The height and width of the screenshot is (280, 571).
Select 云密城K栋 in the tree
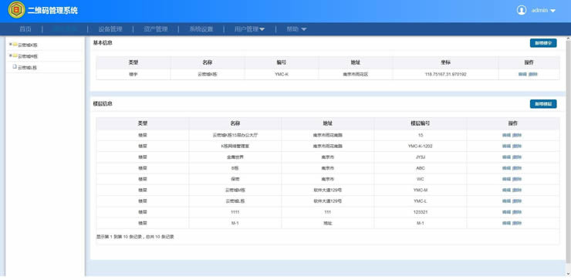pyautogui.click(x=28, y=46)
